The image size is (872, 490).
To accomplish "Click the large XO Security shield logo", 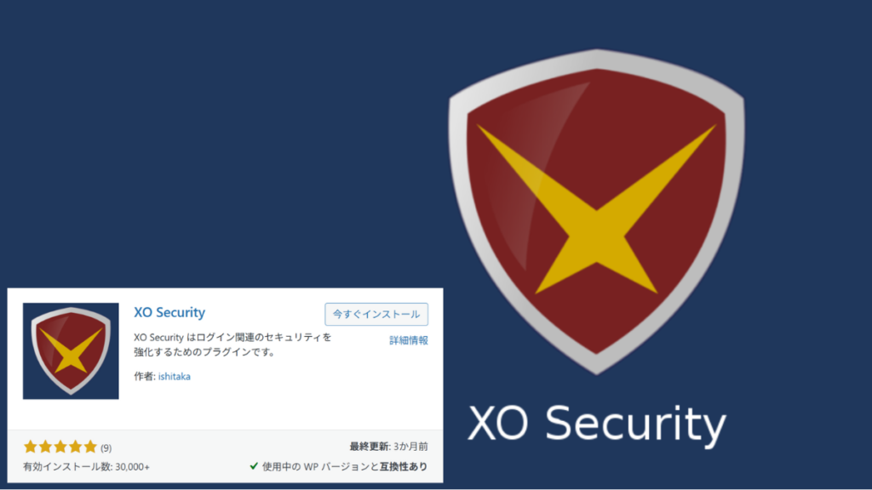I will pyautogui.click(x=596, y=211).
